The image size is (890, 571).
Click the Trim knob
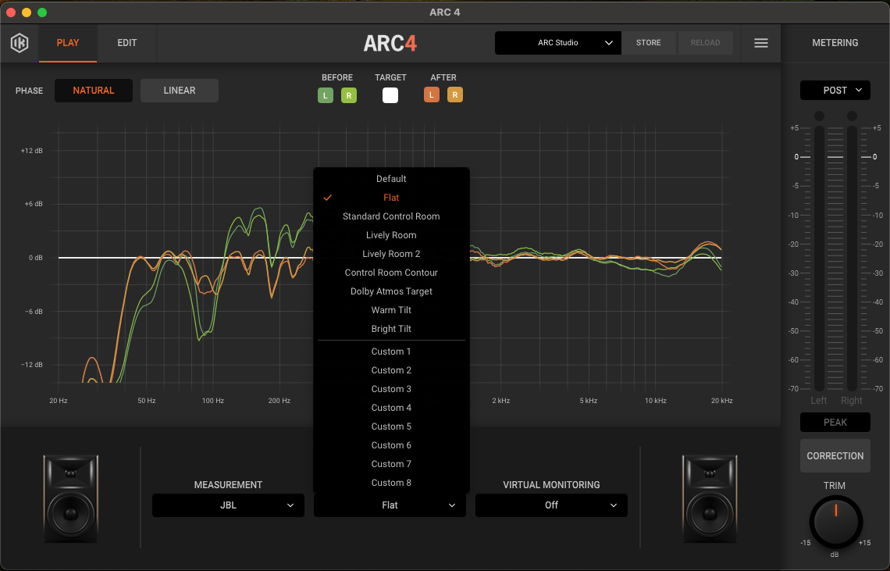835,522
